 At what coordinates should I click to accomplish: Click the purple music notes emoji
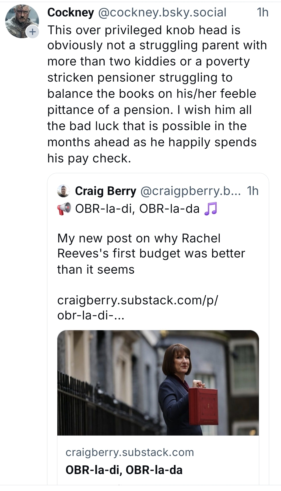(x=210, y=209)
